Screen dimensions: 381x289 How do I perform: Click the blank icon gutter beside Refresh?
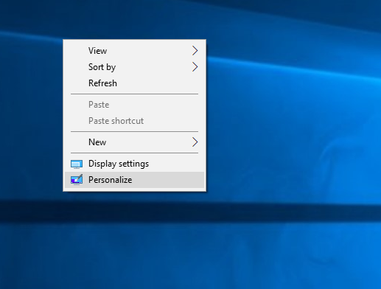(77, 83)
